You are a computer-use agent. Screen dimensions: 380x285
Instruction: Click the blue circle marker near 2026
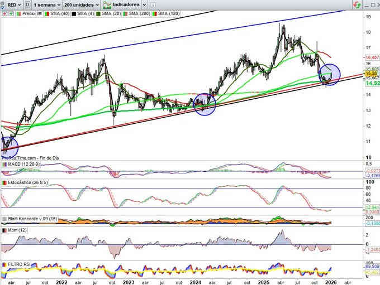pyautogui.click(x=329, y=74)
